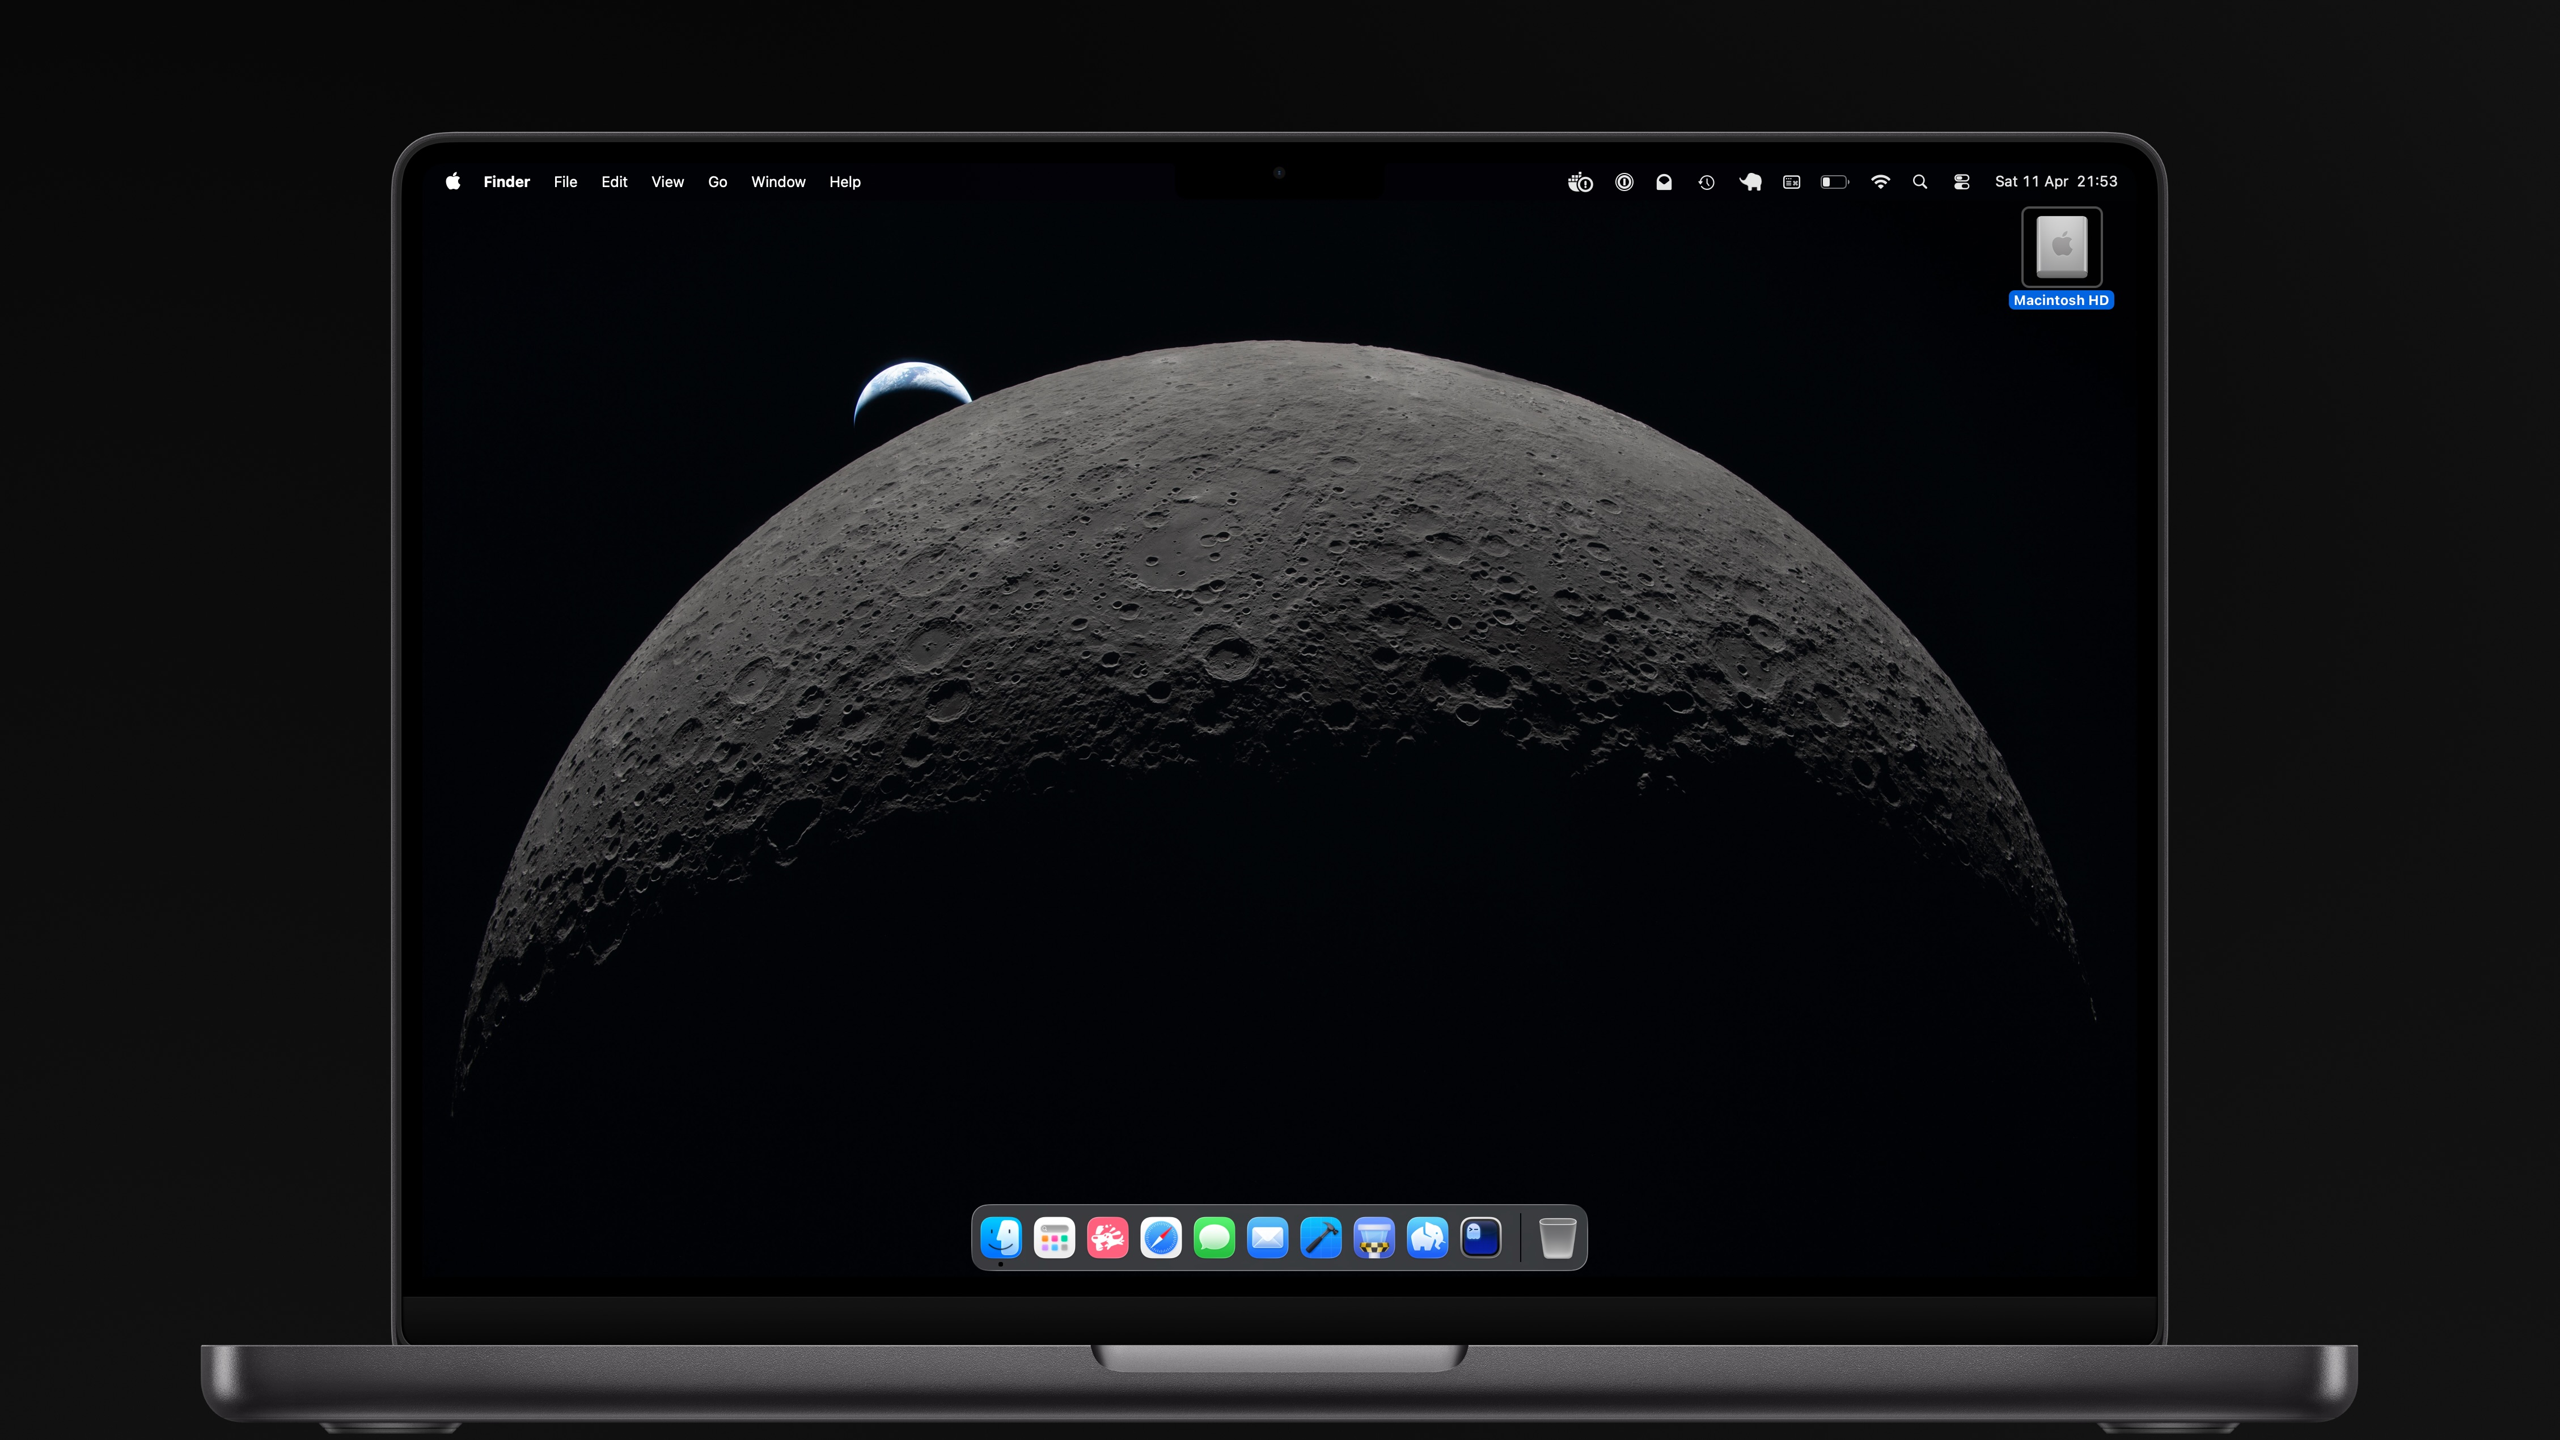2560x1440 pixels.
Task: Open the Proton Mail menu bar icon
Action: click(1665, 182)
